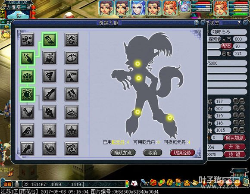
Task: Decrease the attribute showing 207
Action: point(242,108)
